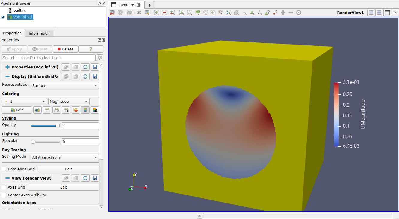Image resolution: width=399 pixels, height=219 pixels.
Task: Switch to the Information tab
Action: point(39,33)
